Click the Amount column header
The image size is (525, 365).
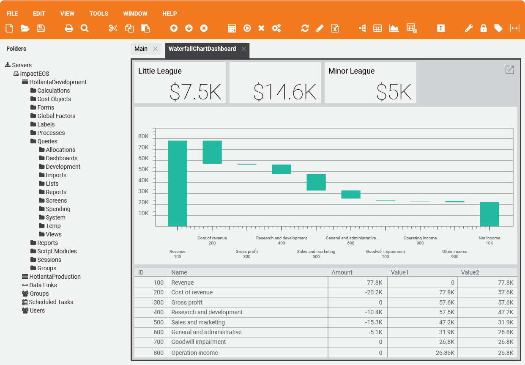[342, 272]
